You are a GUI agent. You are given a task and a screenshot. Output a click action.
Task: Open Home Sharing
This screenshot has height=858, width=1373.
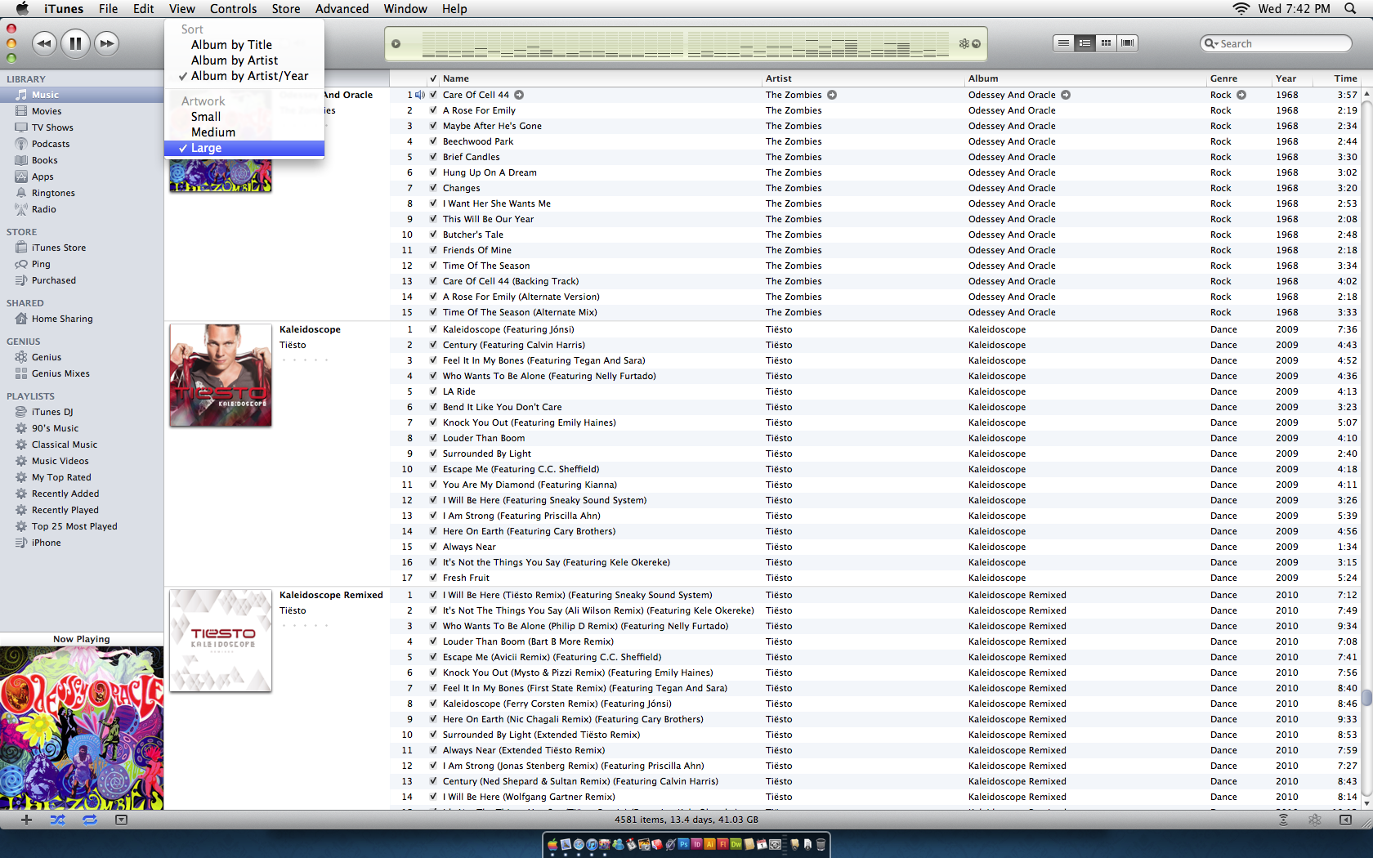click(62, 319)
